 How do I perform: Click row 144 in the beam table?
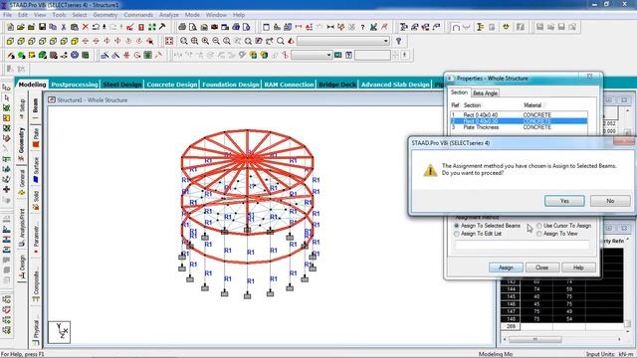561,289
